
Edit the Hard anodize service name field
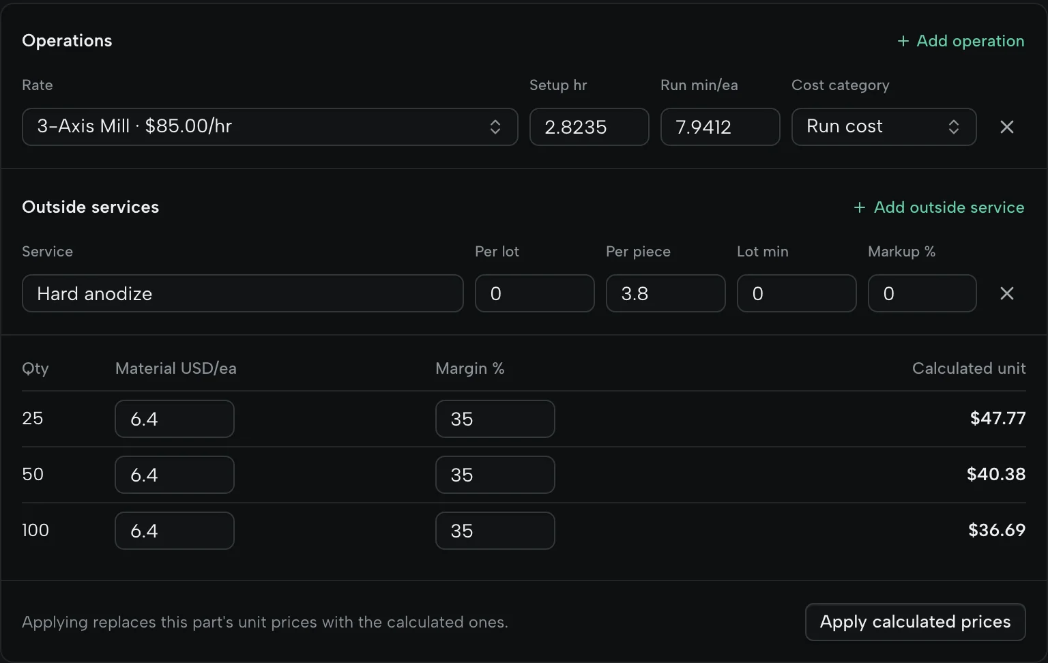tap(243, 293)
